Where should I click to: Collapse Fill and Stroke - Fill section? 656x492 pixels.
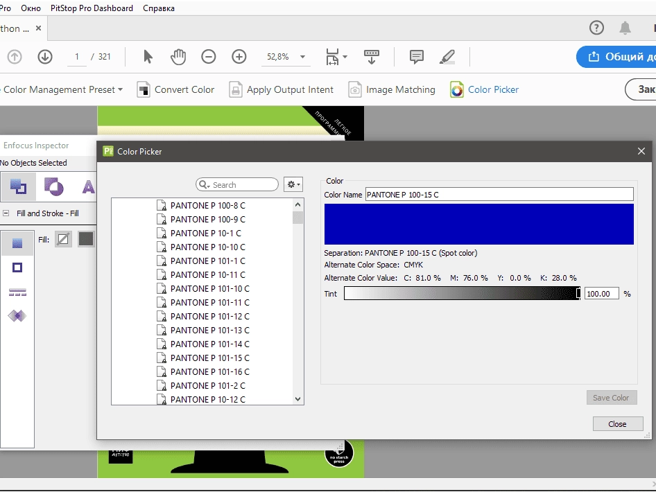6,213
